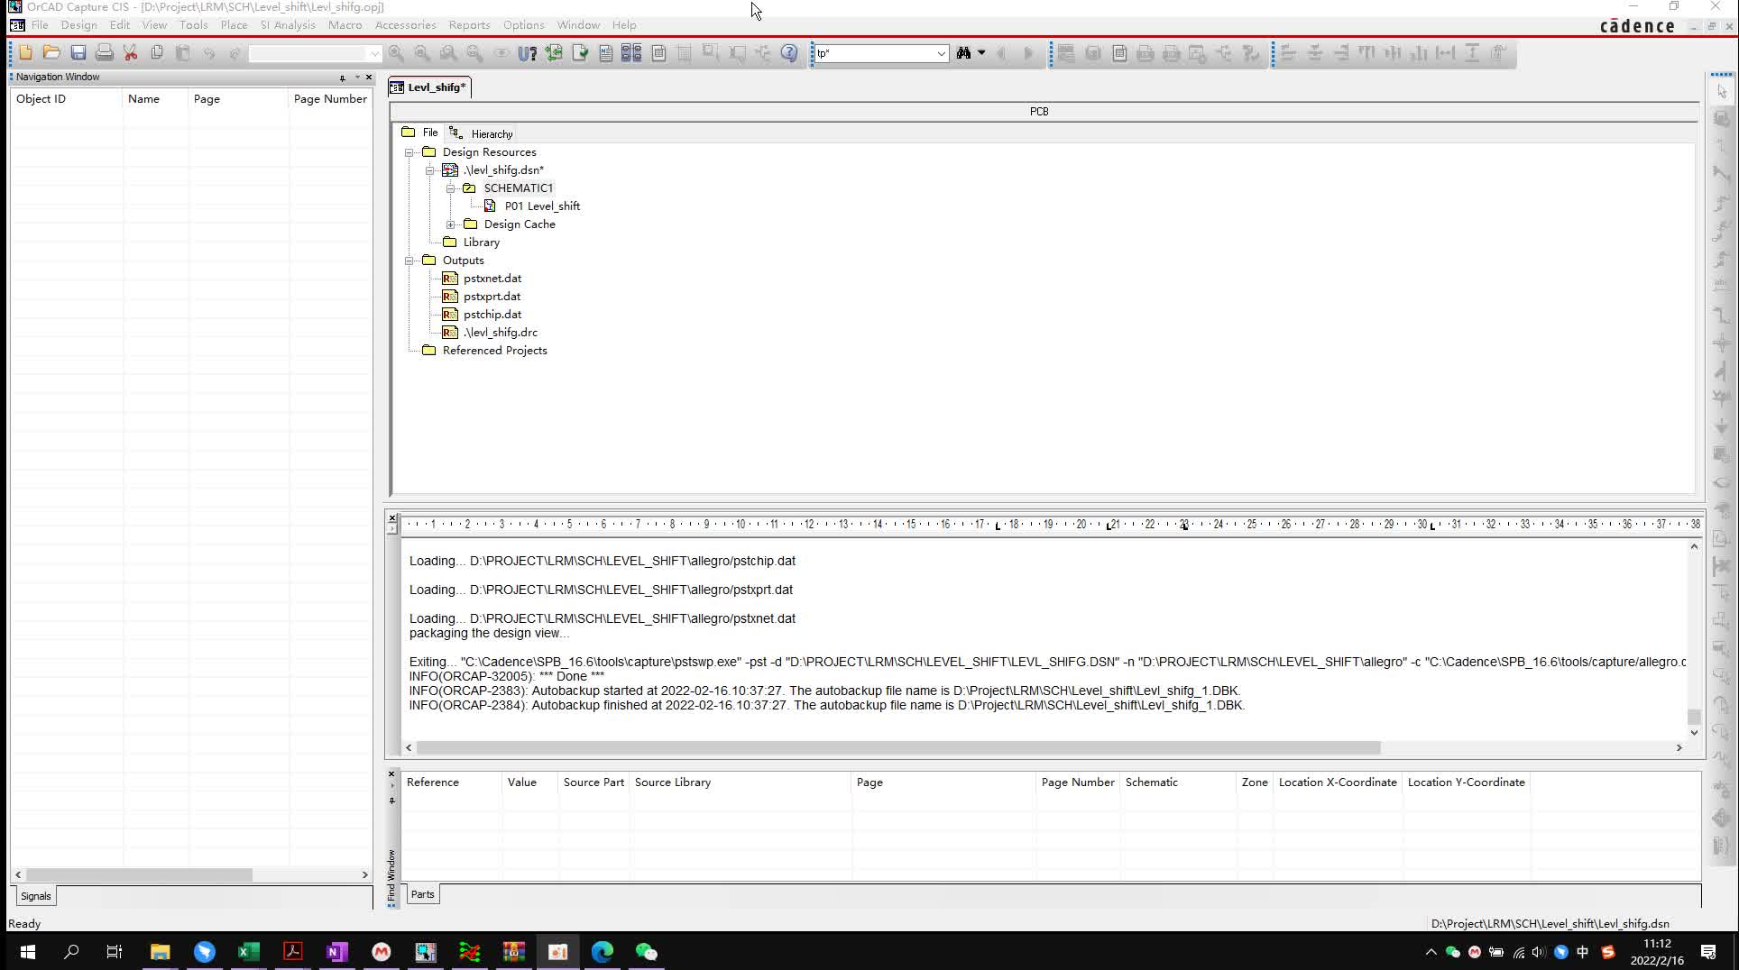Click the session log horizontal scrollbar
1739x970 pixels.
pyautogui.click(x=898, y=747)
